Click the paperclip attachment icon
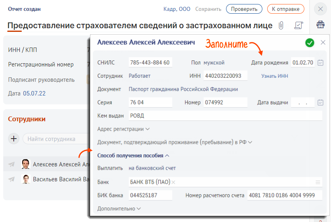Image resolution: width=331 pixels, height=222 pixels. [281, 25]
